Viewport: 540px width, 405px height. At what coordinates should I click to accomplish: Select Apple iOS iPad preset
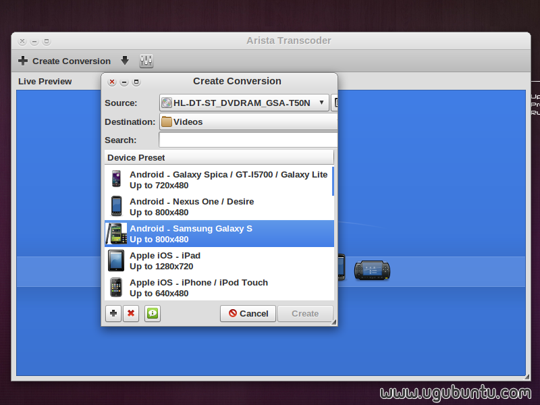click(219, 261)
